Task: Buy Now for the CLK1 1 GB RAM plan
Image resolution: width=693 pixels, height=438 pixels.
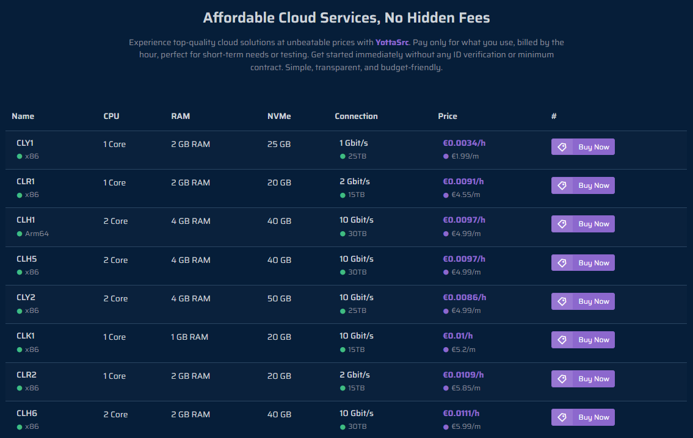Action: click(582, 340)
